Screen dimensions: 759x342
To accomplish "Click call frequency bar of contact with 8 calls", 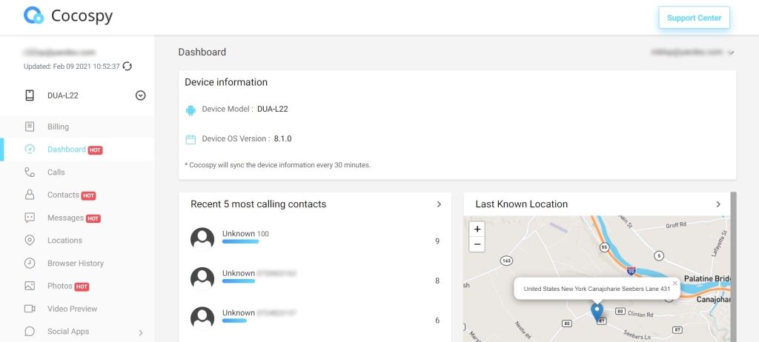I will [239, 281].
